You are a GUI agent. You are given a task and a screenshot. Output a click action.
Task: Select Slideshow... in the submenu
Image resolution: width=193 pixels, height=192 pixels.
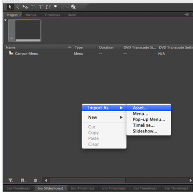[x=149, y=131]
